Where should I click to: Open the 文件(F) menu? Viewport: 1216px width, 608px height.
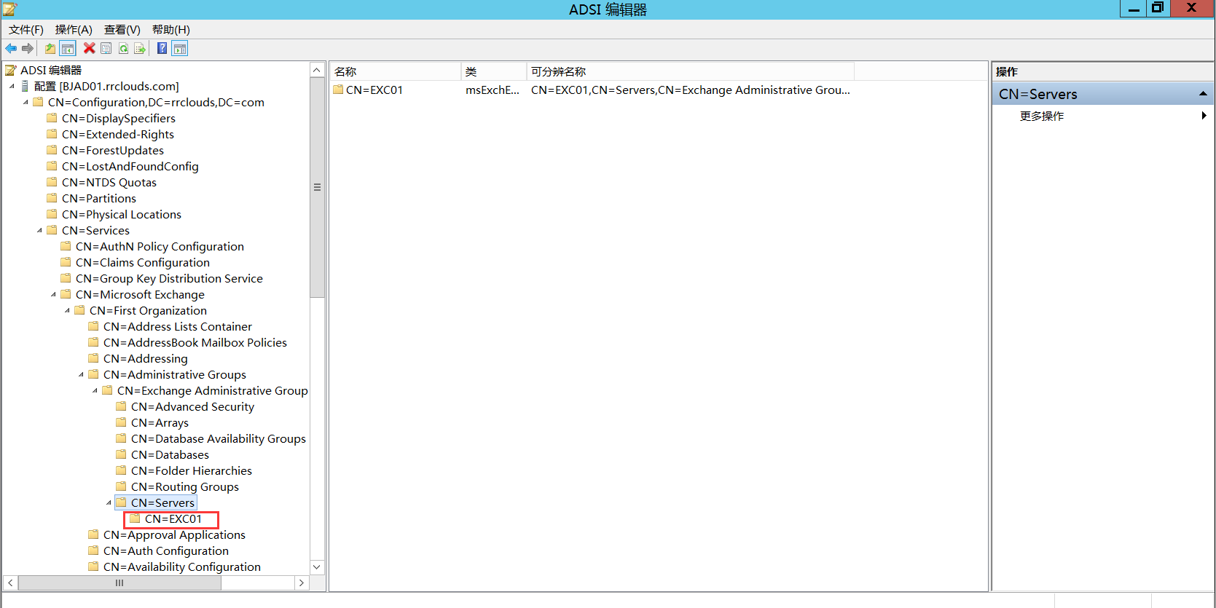(26, 29)
